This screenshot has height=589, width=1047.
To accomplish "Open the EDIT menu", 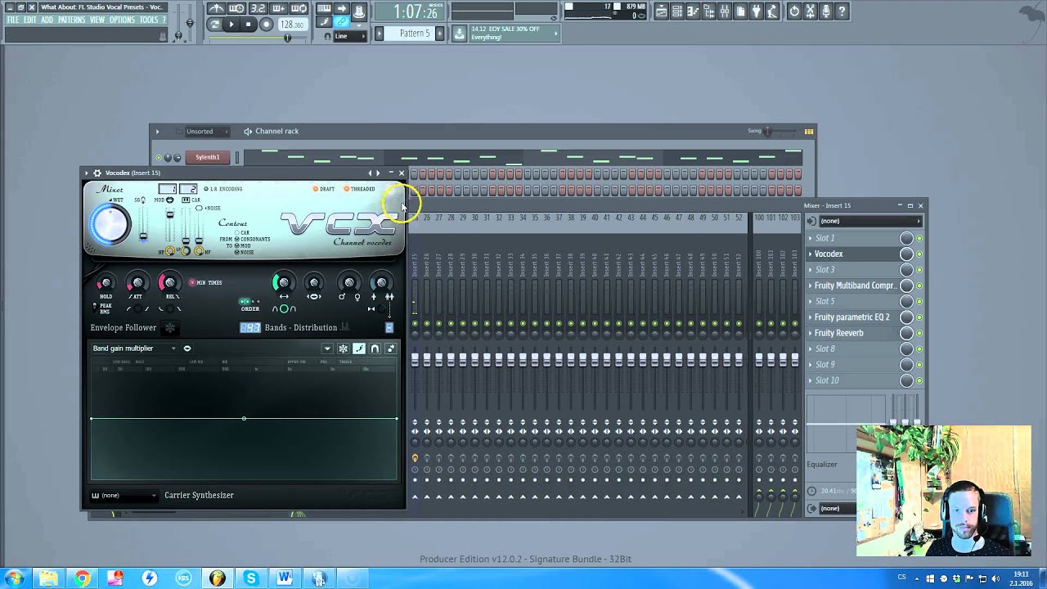I will (29, 20).
